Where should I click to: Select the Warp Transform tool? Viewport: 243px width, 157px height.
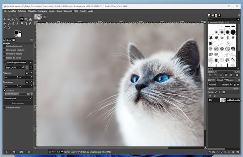(x=30, y=19)
